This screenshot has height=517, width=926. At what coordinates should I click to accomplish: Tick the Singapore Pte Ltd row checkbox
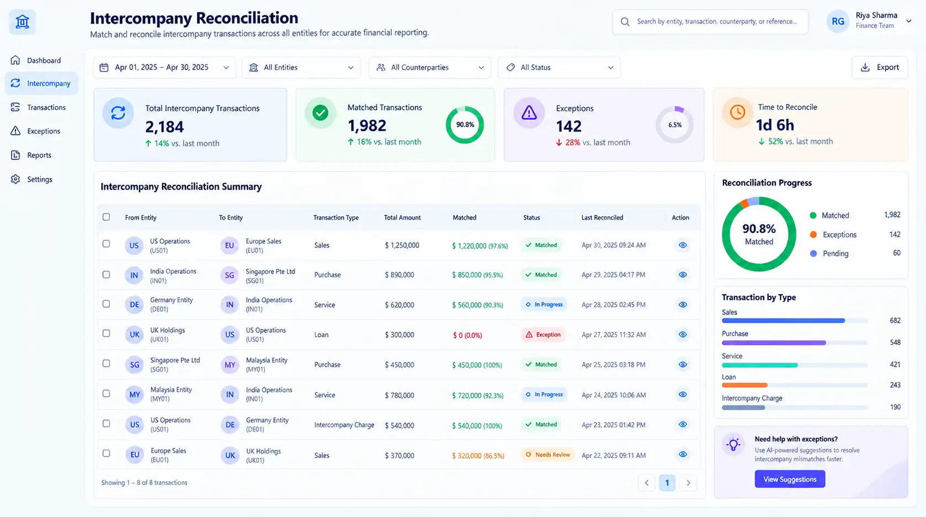pos(107,364)
